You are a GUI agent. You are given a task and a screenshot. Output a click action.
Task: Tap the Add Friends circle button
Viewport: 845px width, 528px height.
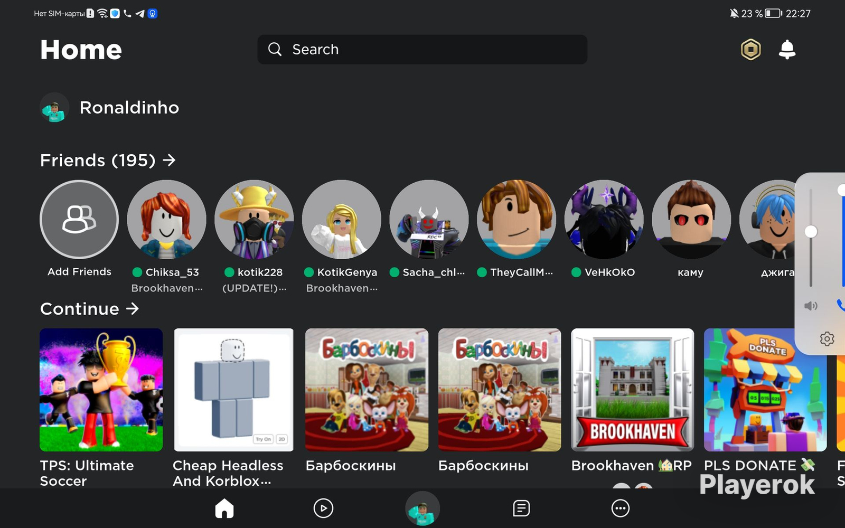click(x=79, y=220)
